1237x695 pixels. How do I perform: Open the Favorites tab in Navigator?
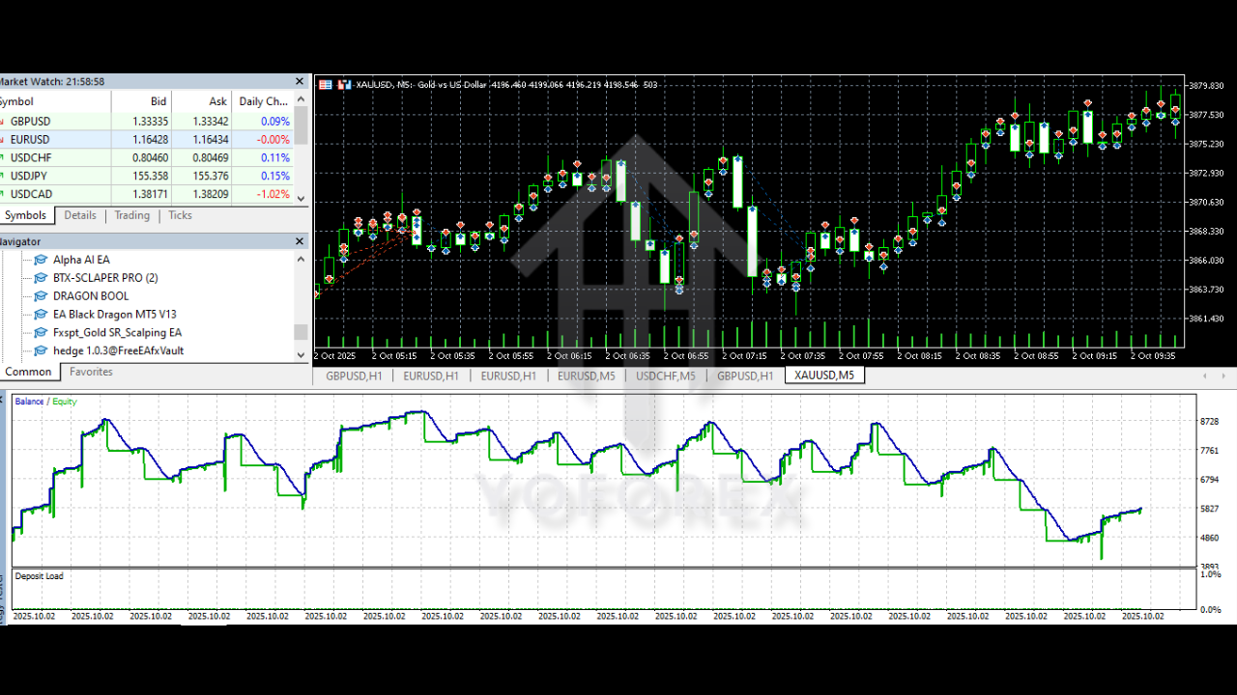click(x=91, y=372)
